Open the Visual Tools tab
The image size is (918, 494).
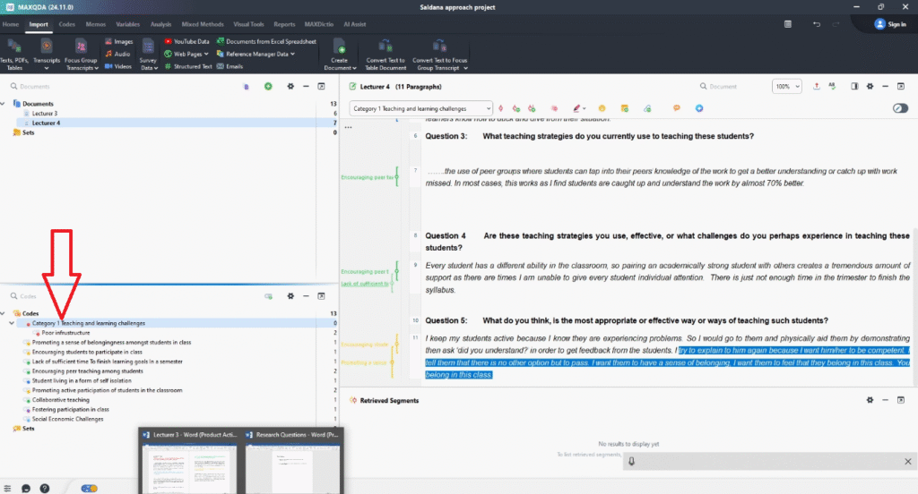point(248,24)
